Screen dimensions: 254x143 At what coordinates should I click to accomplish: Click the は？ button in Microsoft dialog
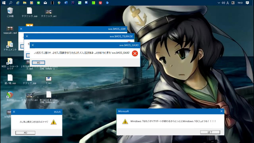click(x=210, y=132)
